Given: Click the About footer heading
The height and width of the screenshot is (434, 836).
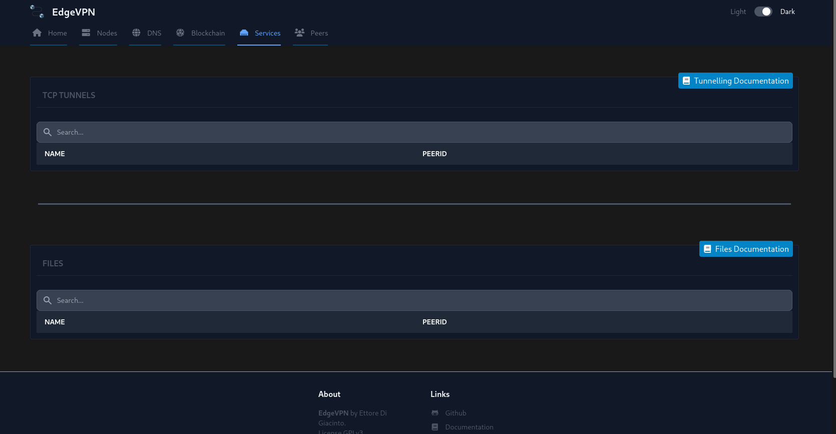Looking at the screenshot, I should point(329,394).
